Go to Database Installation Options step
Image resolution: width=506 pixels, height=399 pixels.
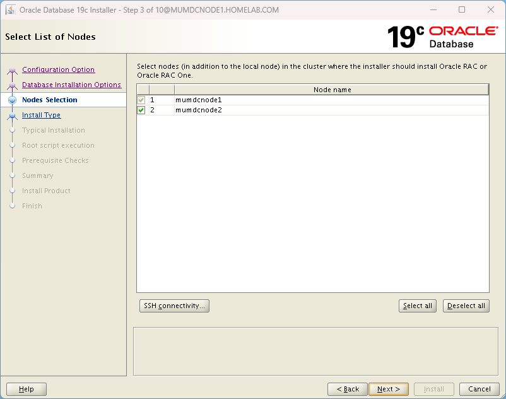tap(71, 85)
